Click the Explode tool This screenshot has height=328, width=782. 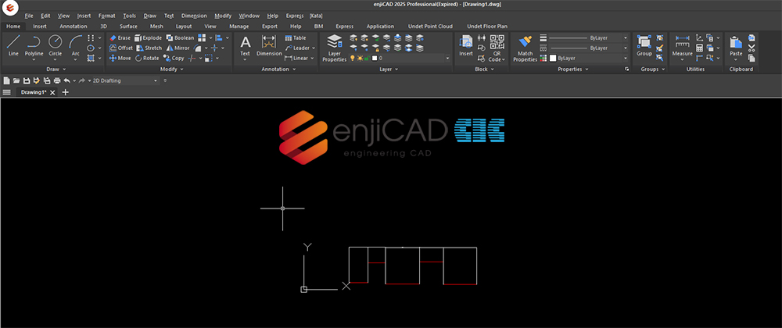(148, 37)
